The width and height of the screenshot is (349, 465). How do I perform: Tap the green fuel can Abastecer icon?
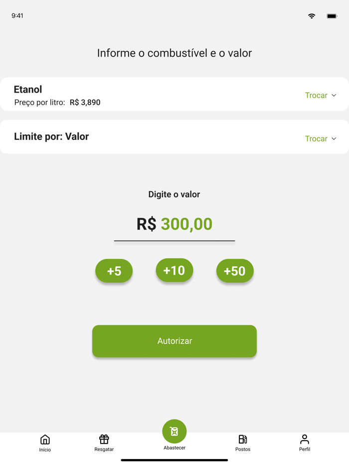point(174,431)
